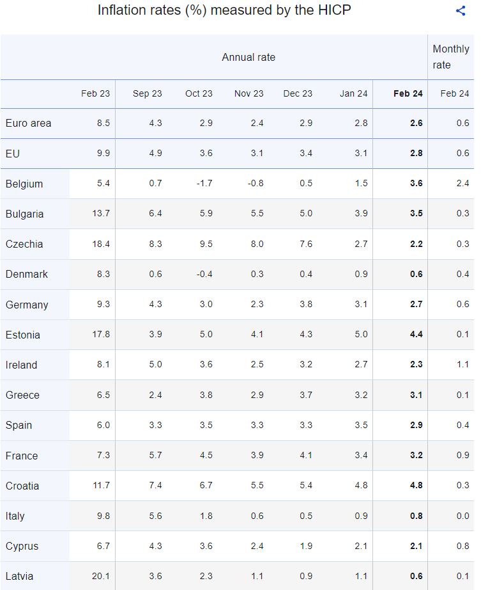Viewport: 481px width, 590px height.
Task: Click the share icon
Action: tap(461, 11)
